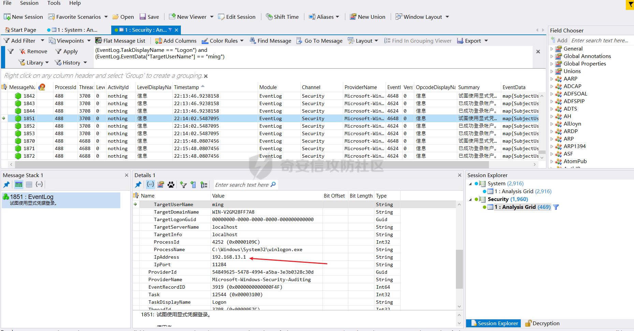Image resolution: width=634 pixels, height=331 pixels.
Task: Click the Save disk icon
Action: 143,17
